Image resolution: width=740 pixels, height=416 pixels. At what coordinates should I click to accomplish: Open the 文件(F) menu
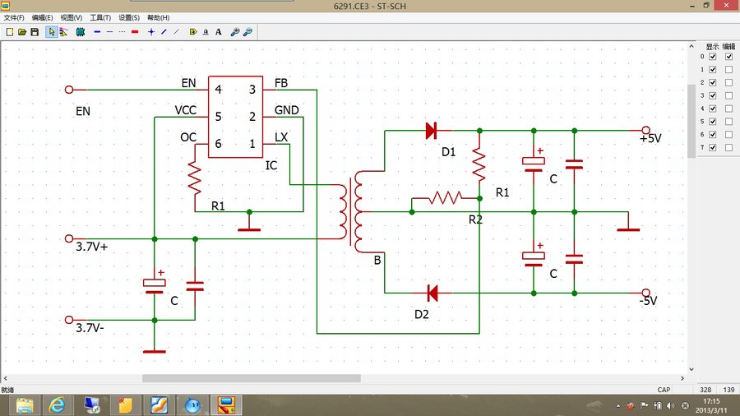click(x=15, y=17)
